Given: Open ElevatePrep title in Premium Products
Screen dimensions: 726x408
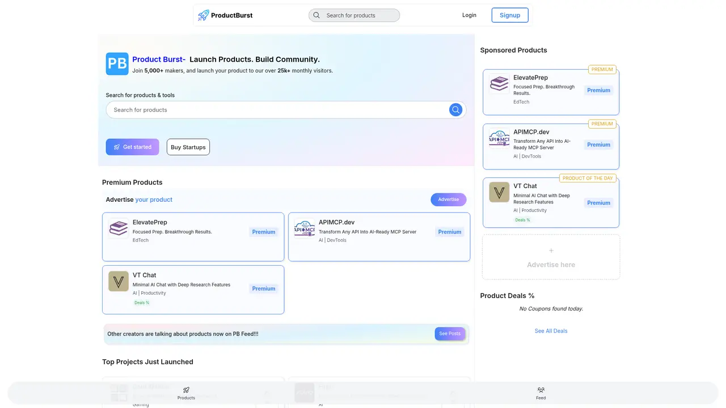Looking at the screenshot, I should 150,222.
